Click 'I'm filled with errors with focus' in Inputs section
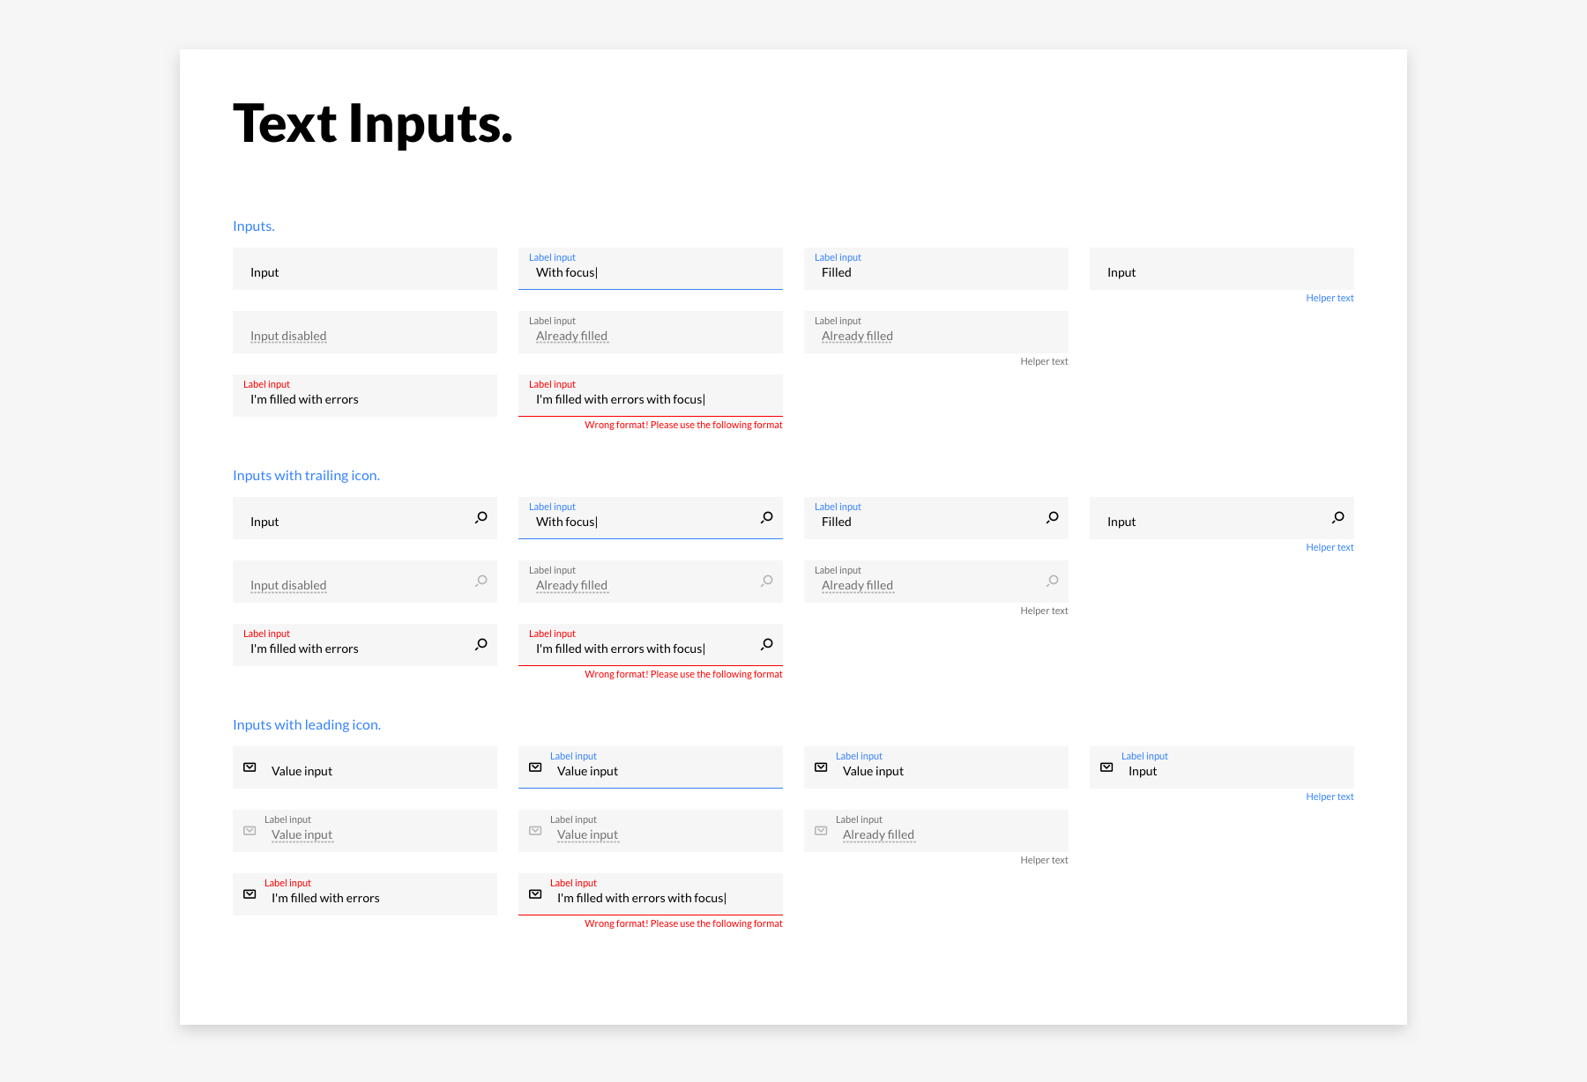The image size is (1587, 1082). pyautogui.click(x=651, y=396)
